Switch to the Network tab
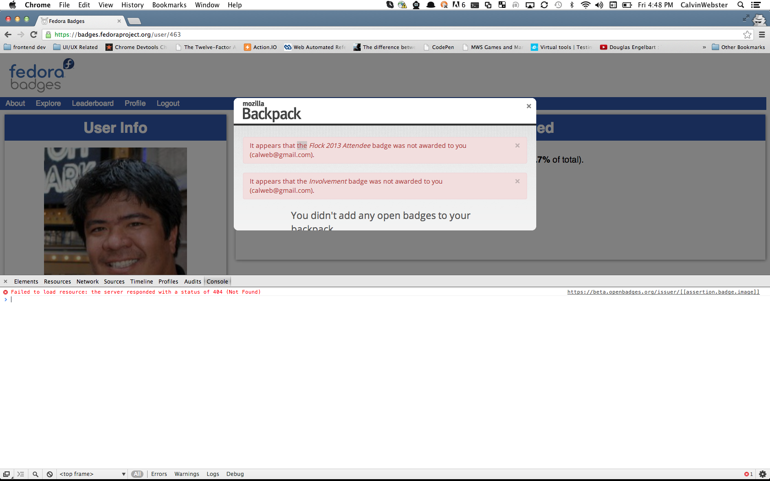Image resolution: width=770 pixels, height=481 pixels. 88,282
